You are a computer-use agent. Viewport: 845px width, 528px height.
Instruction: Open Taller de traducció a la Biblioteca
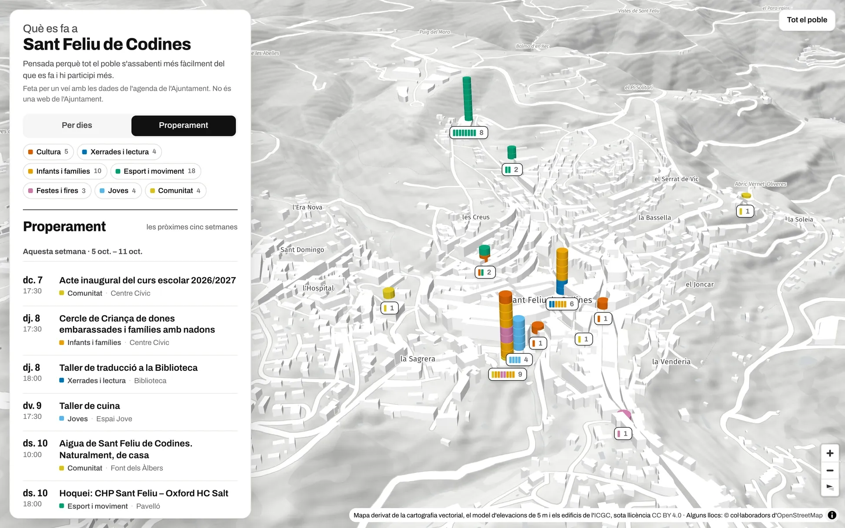click(x=130, y=374)
